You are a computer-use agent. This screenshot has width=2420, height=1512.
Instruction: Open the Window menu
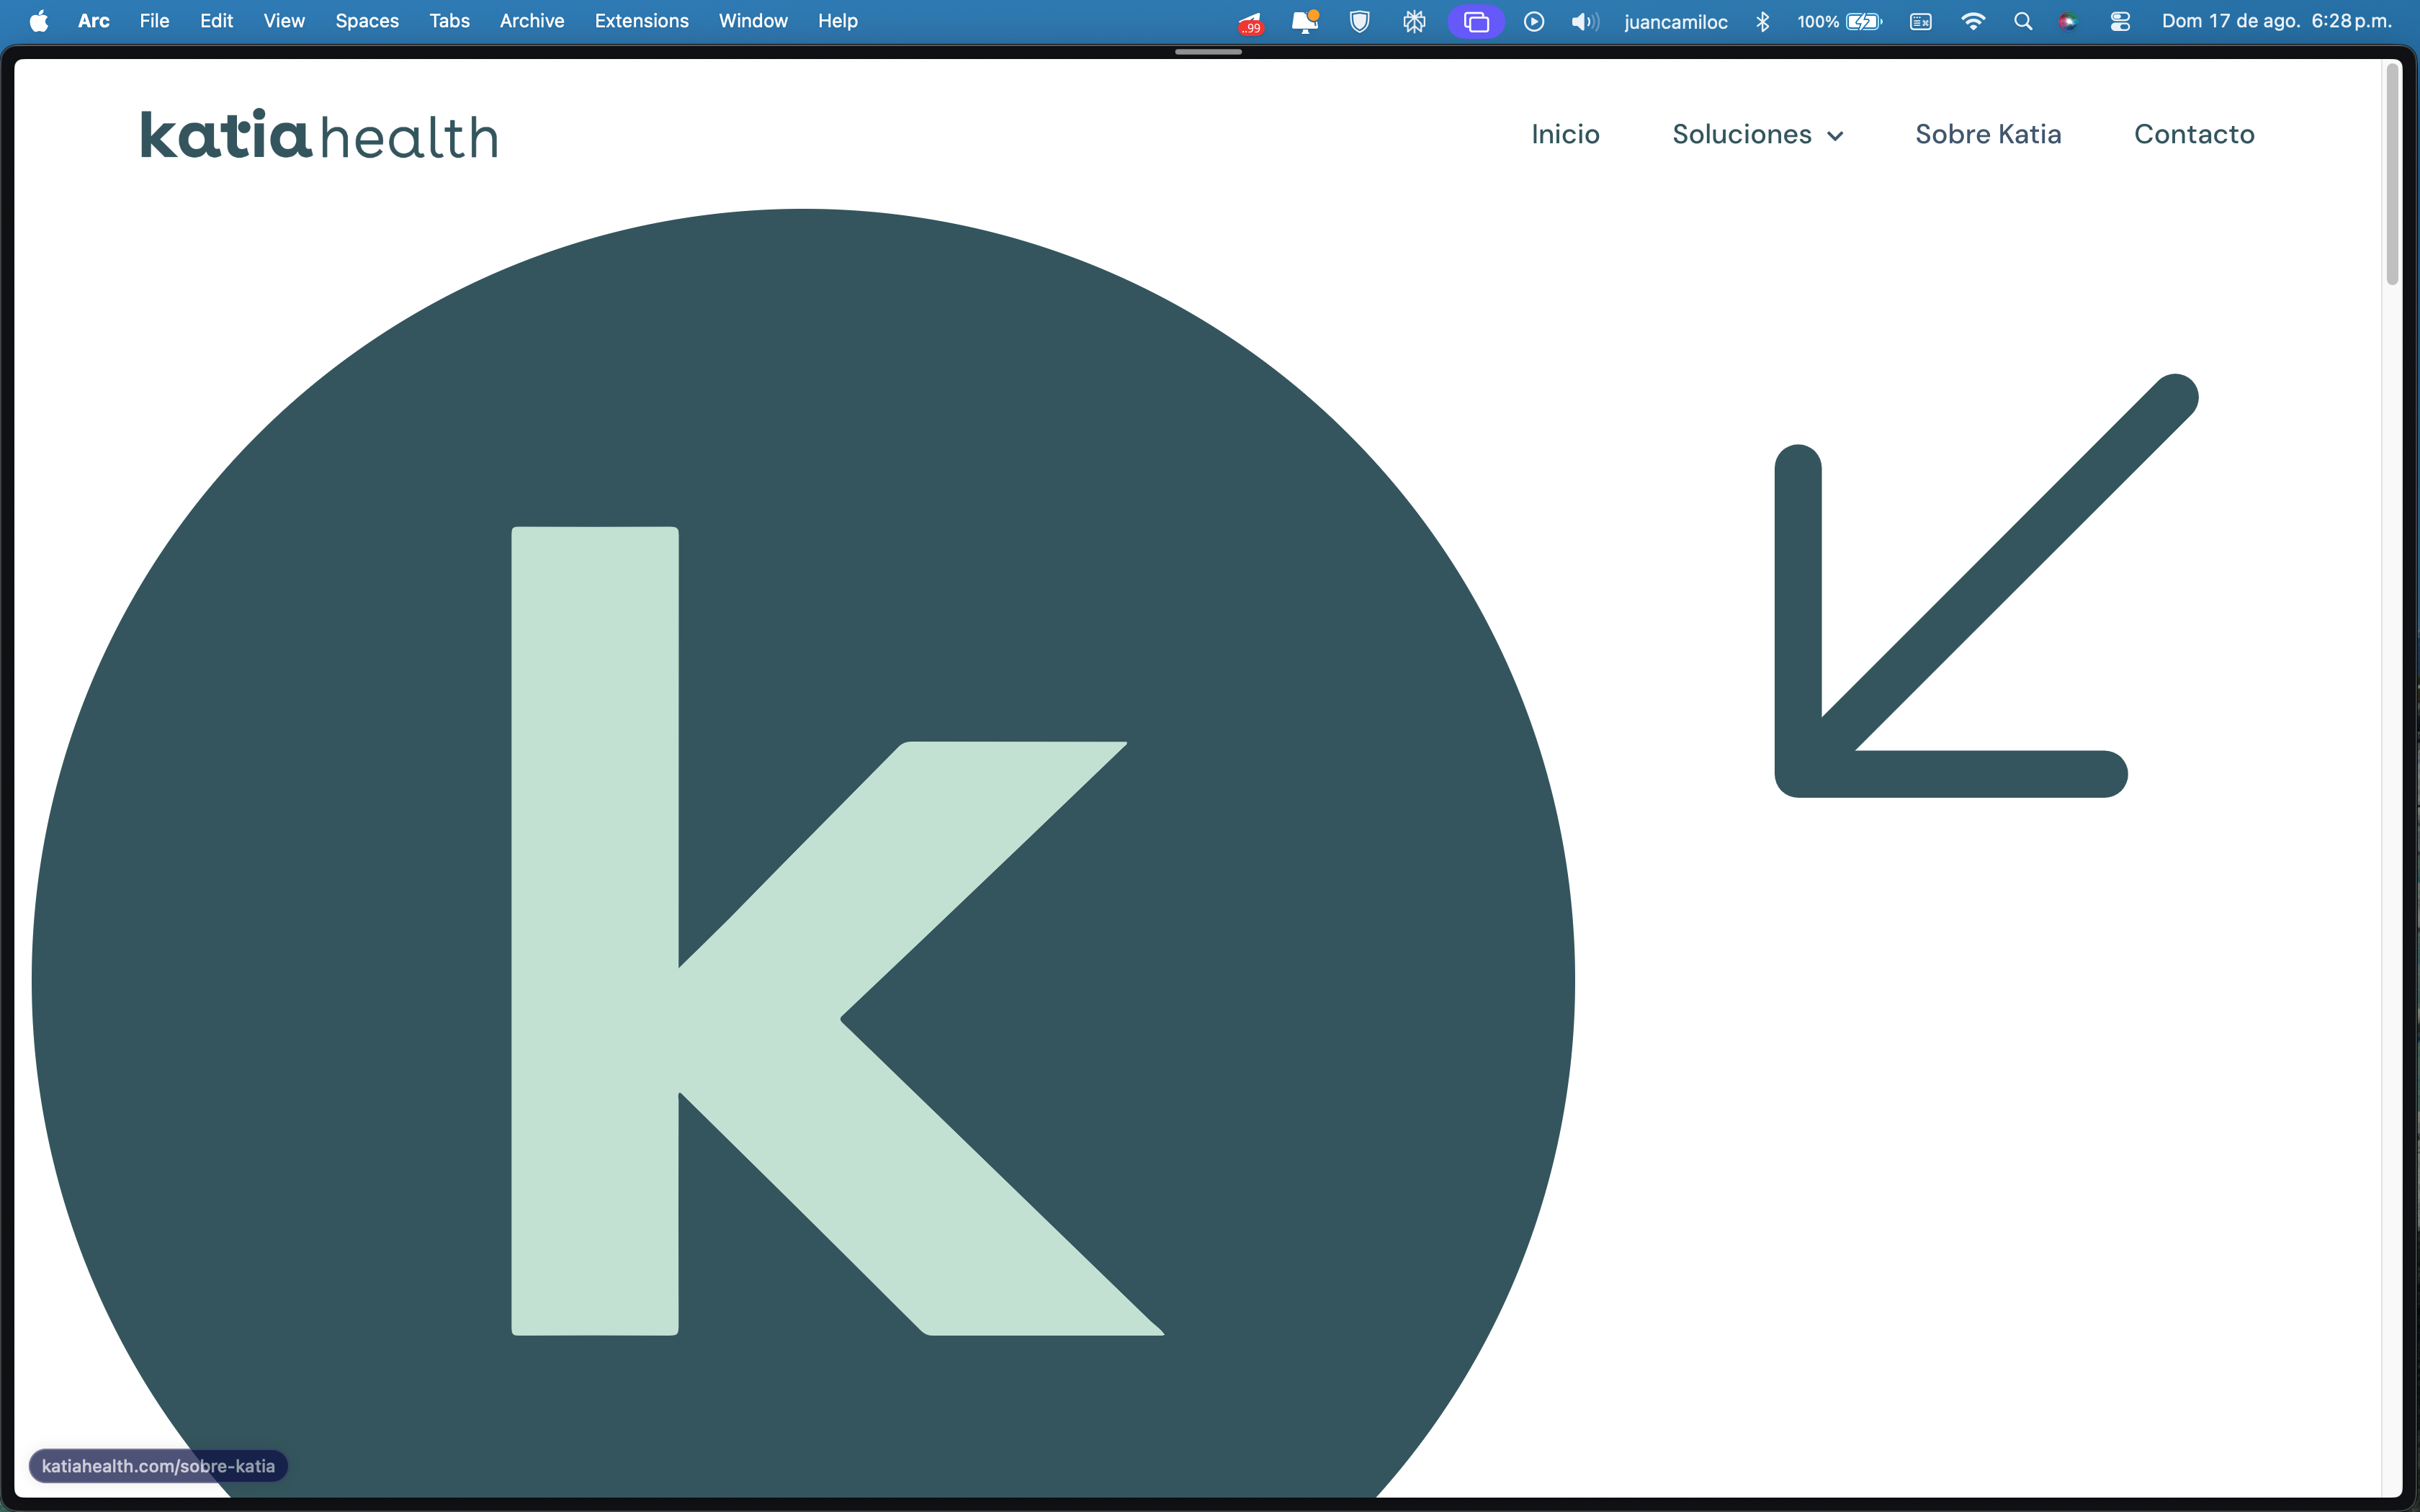click(753, 21)
